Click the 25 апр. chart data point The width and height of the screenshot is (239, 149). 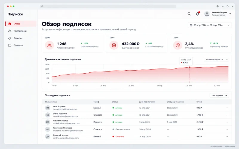click(x=189, y=67)
